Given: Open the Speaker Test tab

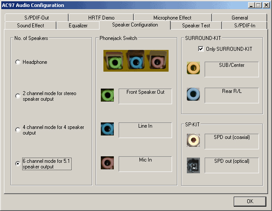Looking at the screenshot, I should [196, 26].
